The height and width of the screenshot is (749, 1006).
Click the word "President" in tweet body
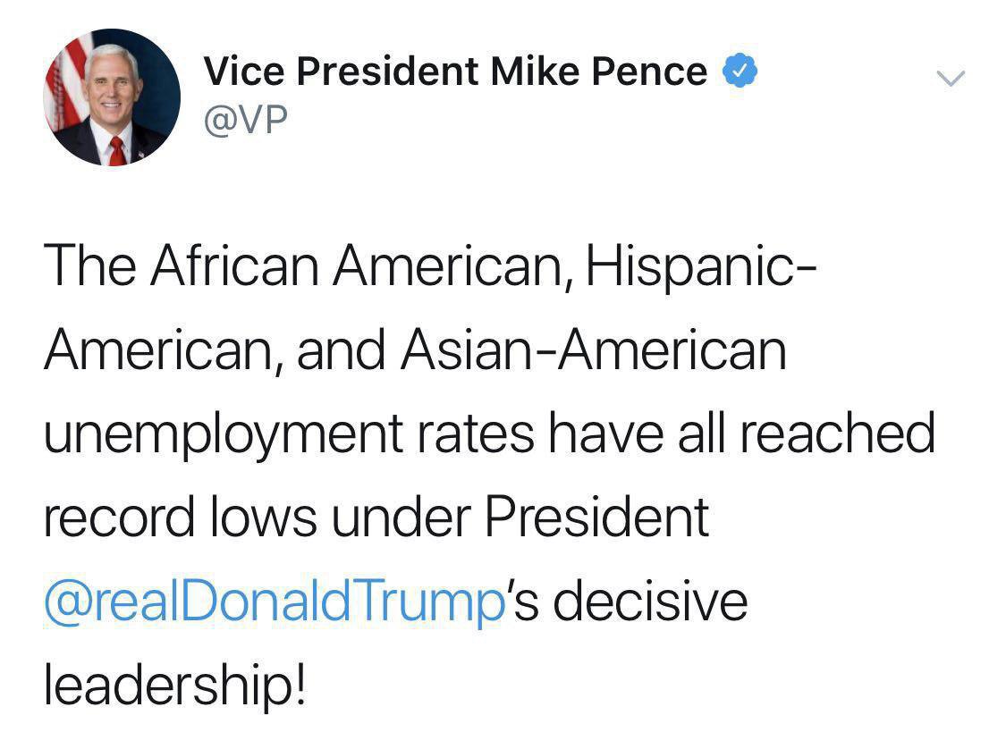[x=596, y=517]
